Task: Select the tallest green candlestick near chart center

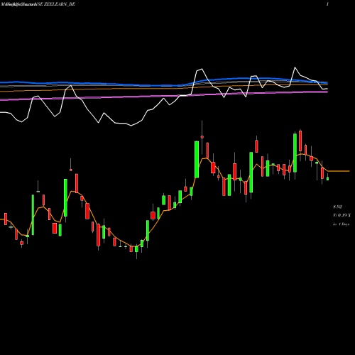Action: 197,159
